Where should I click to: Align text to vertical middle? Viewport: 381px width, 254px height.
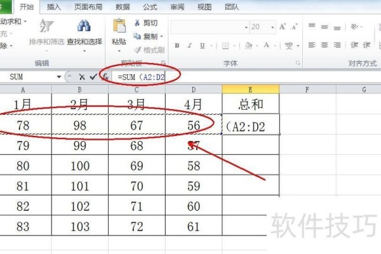(324, 27)
